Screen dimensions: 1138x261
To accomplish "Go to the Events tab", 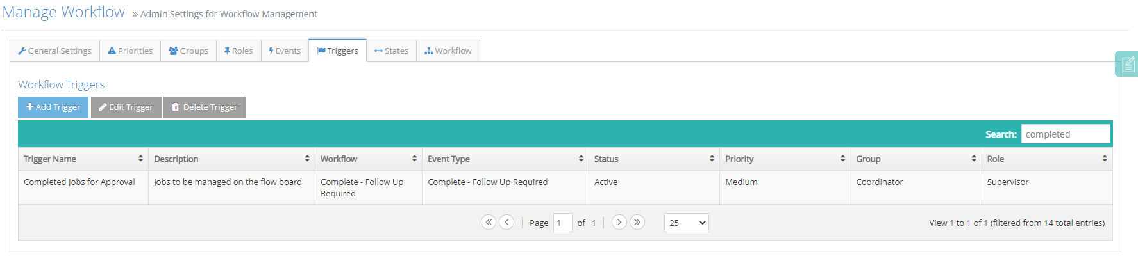I will click(x=285, y=51).
